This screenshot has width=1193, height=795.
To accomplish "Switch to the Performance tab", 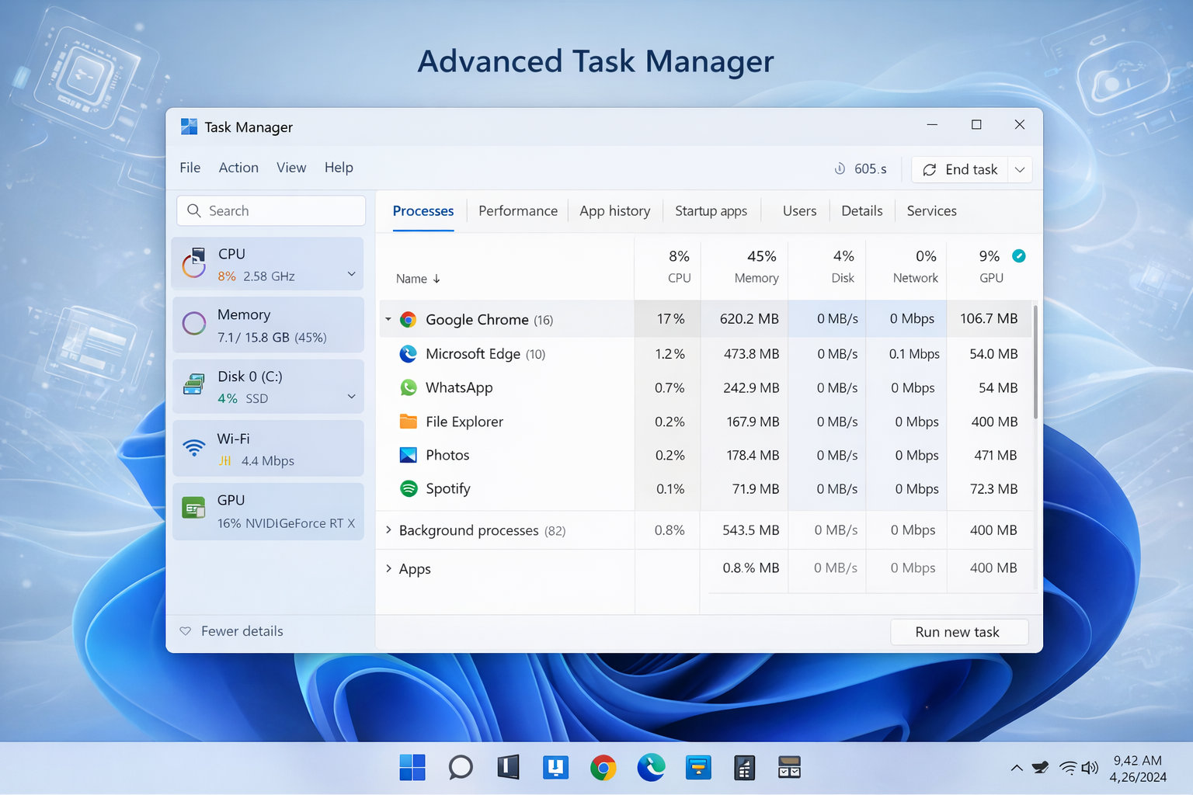I will pos(517,210).
